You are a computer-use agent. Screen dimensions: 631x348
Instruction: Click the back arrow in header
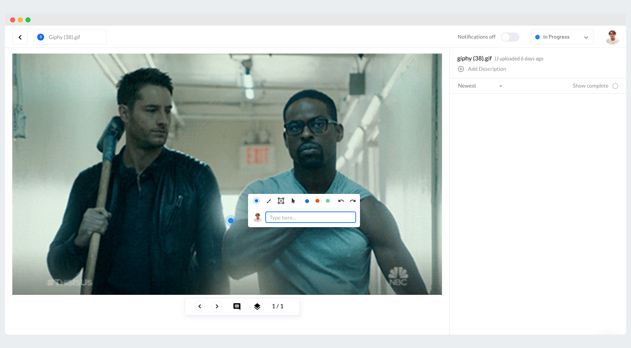coord(20,37)
